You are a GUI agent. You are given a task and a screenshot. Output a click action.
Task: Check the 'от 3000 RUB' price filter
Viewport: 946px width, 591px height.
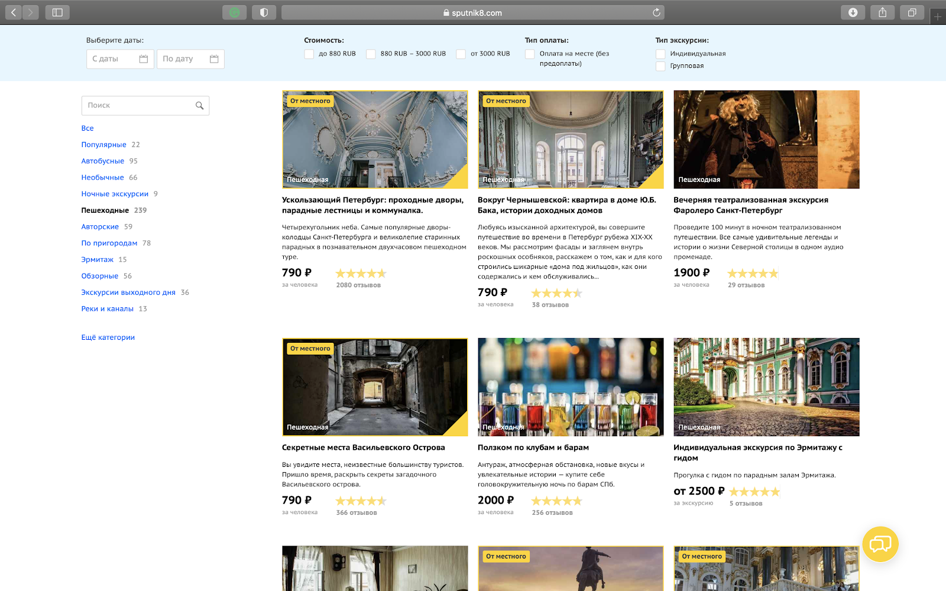tap(461, 54)
